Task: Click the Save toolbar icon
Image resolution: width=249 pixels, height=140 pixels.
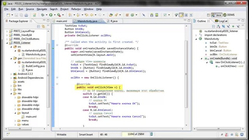Action: pyautogui.click(x=16, y=15)
